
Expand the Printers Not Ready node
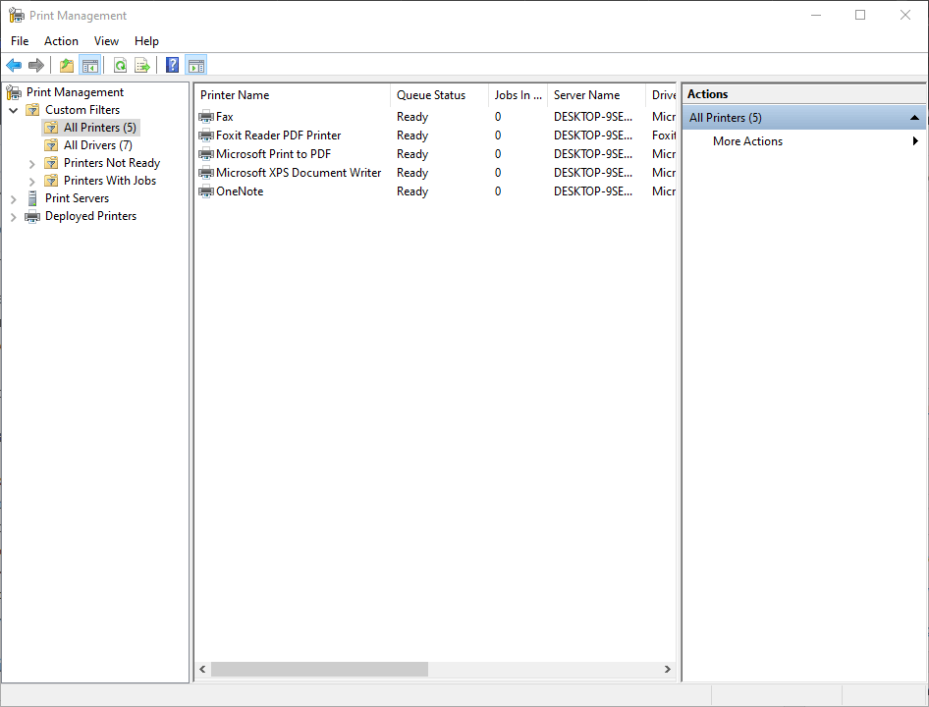(x=32, y=164)
